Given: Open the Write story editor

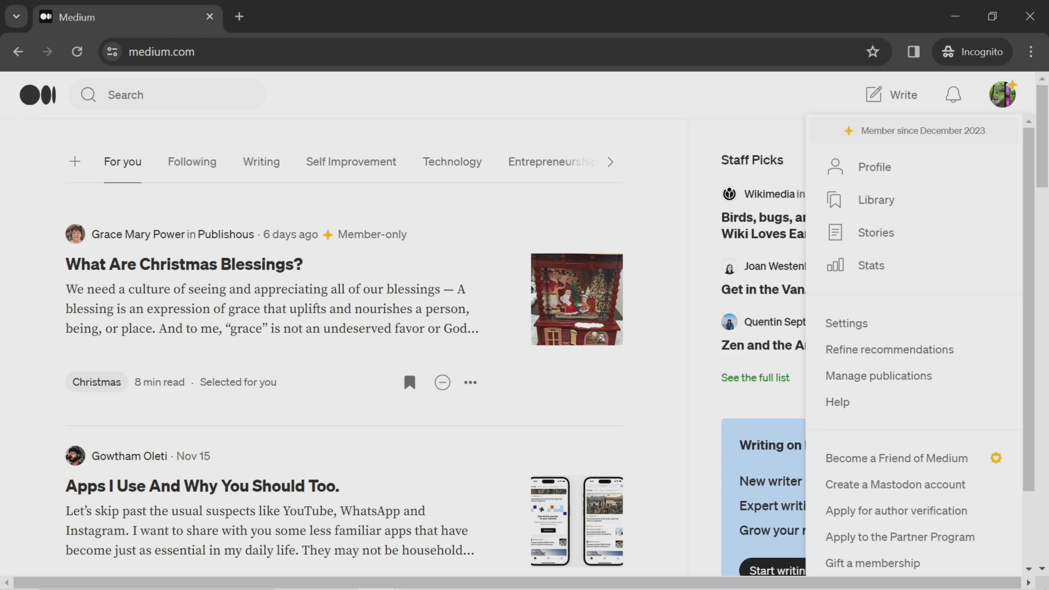Looking at the screenshot, I should 891,95.
